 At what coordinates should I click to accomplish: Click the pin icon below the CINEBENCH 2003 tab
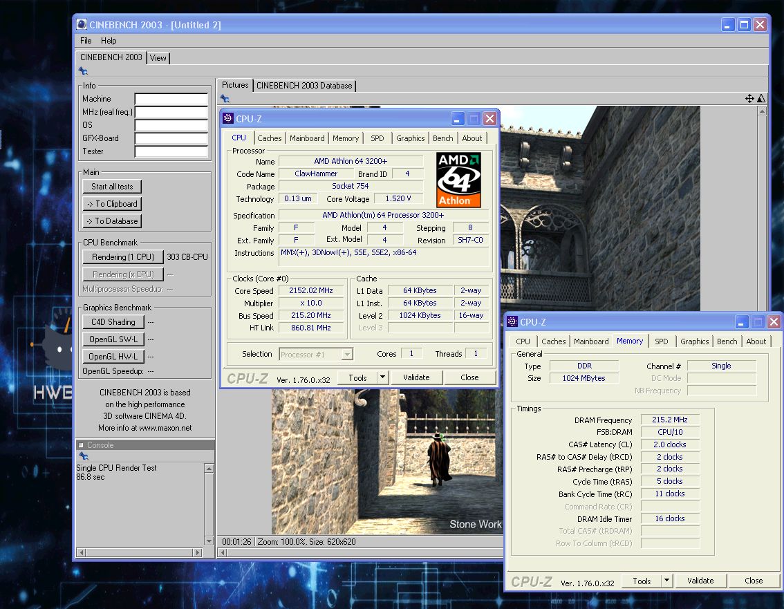(84, 71)
